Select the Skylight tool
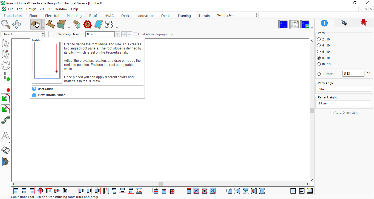The width and height of the screenshot is (374, 199). [98, 24]
